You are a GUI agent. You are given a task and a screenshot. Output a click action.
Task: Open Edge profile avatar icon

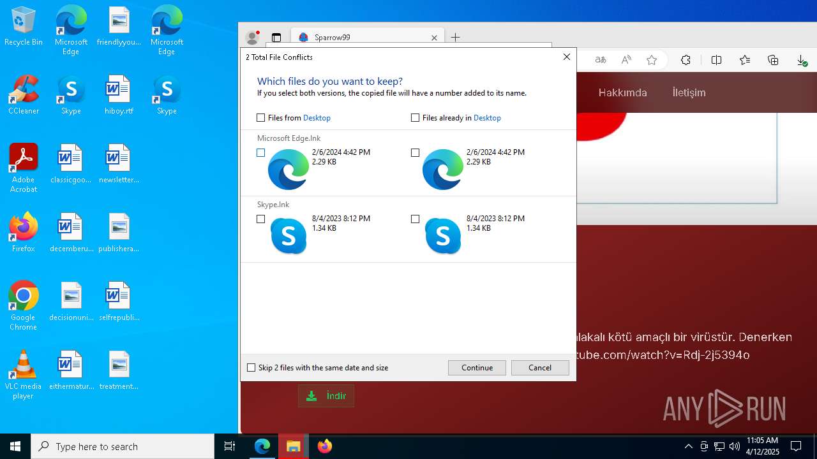pyautogui.click(x=253, y=37)
